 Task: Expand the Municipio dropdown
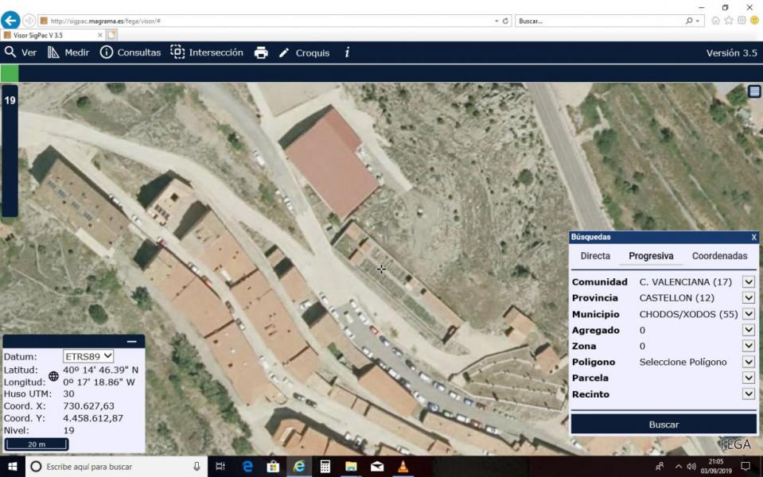[x=748, y=314]
